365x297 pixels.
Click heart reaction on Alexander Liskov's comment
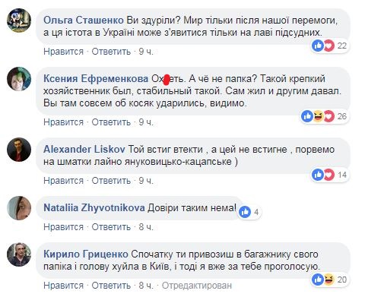tap(328, 175)
